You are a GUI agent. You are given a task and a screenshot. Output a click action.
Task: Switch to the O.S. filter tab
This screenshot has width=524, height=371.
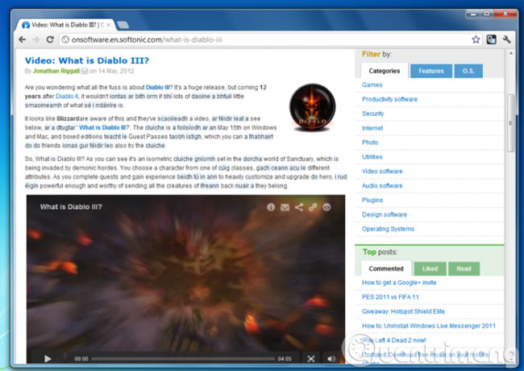468,71
